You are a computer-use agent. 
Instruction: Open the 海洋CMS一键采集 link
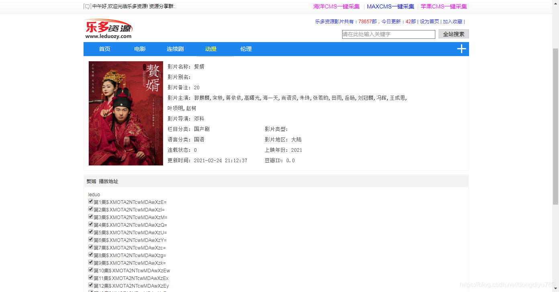click(337, 6)
